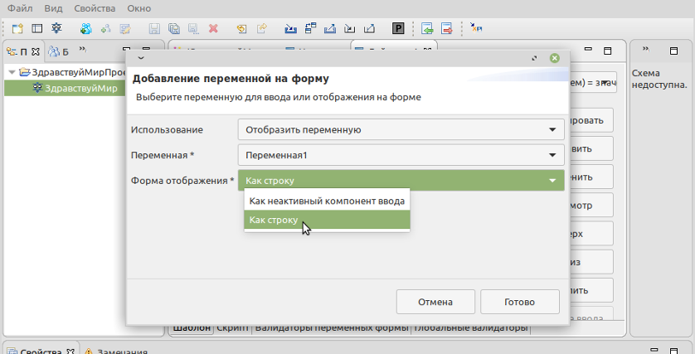Open the Использование dropdown
This screenshot has height=354, width=695.
401,130
